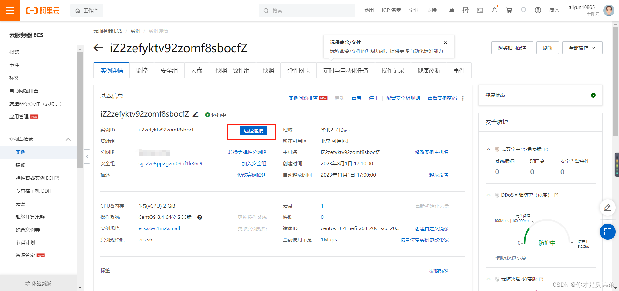Switch to 安全组 tab
This screenshot has height=291, width=619.
pyautogui.click(x=169, y=71)
